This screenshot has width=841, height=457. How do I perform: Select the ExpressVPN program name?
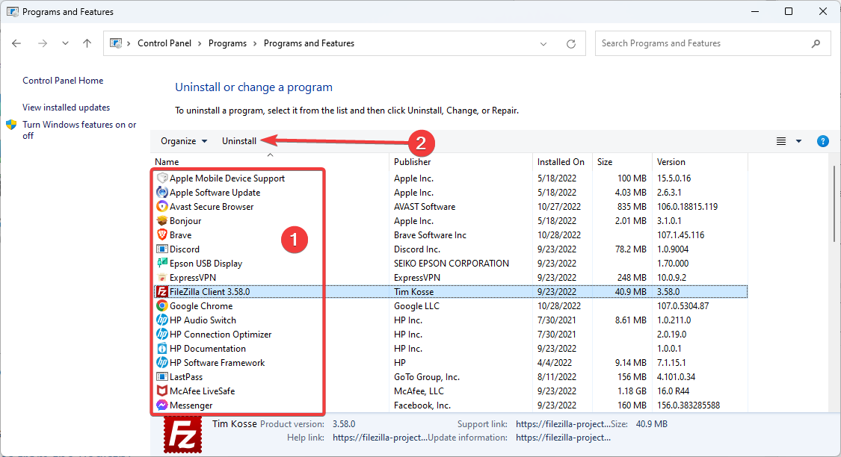click(193, 278)
